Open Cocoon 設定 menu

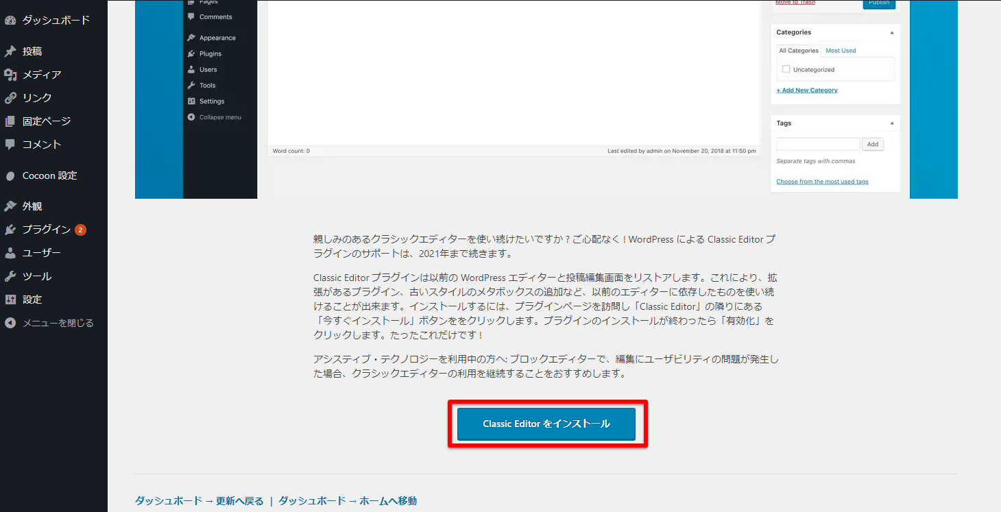tap(49, 175)
